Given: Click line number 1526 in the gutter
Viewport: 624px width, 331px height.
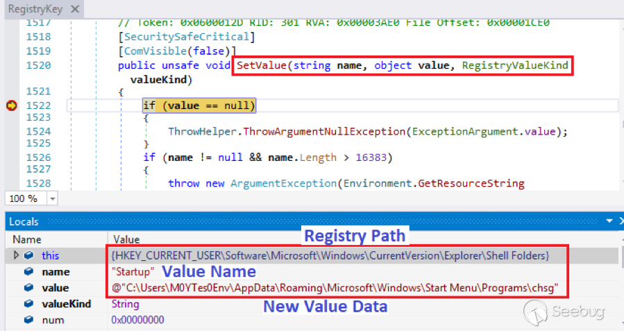Looking at the screenshot, I should (39, 158).
